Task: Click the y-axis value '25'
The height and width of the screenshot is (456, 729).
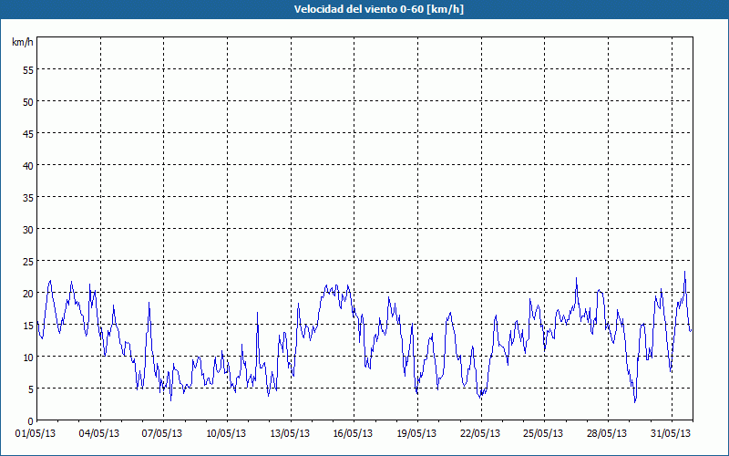Action: [x=28, y=261]
